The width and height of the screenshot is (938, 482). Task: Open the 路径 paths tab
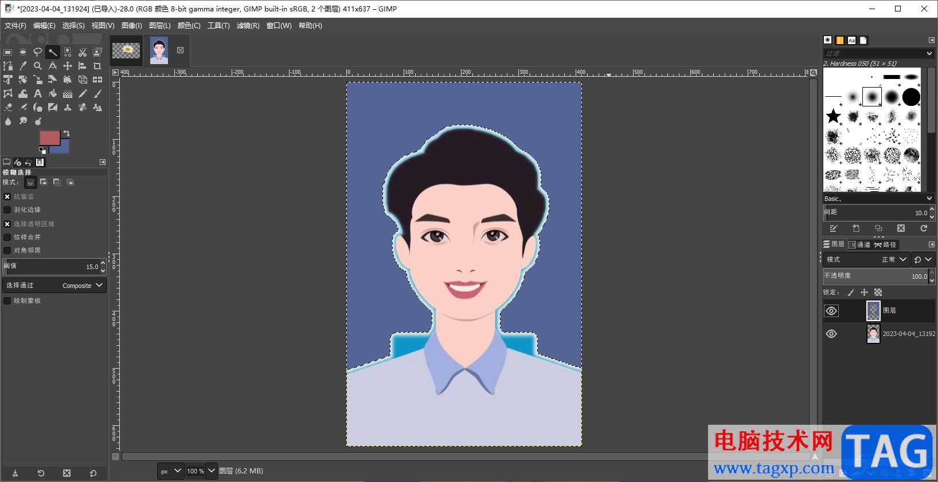tap(885, 244)
